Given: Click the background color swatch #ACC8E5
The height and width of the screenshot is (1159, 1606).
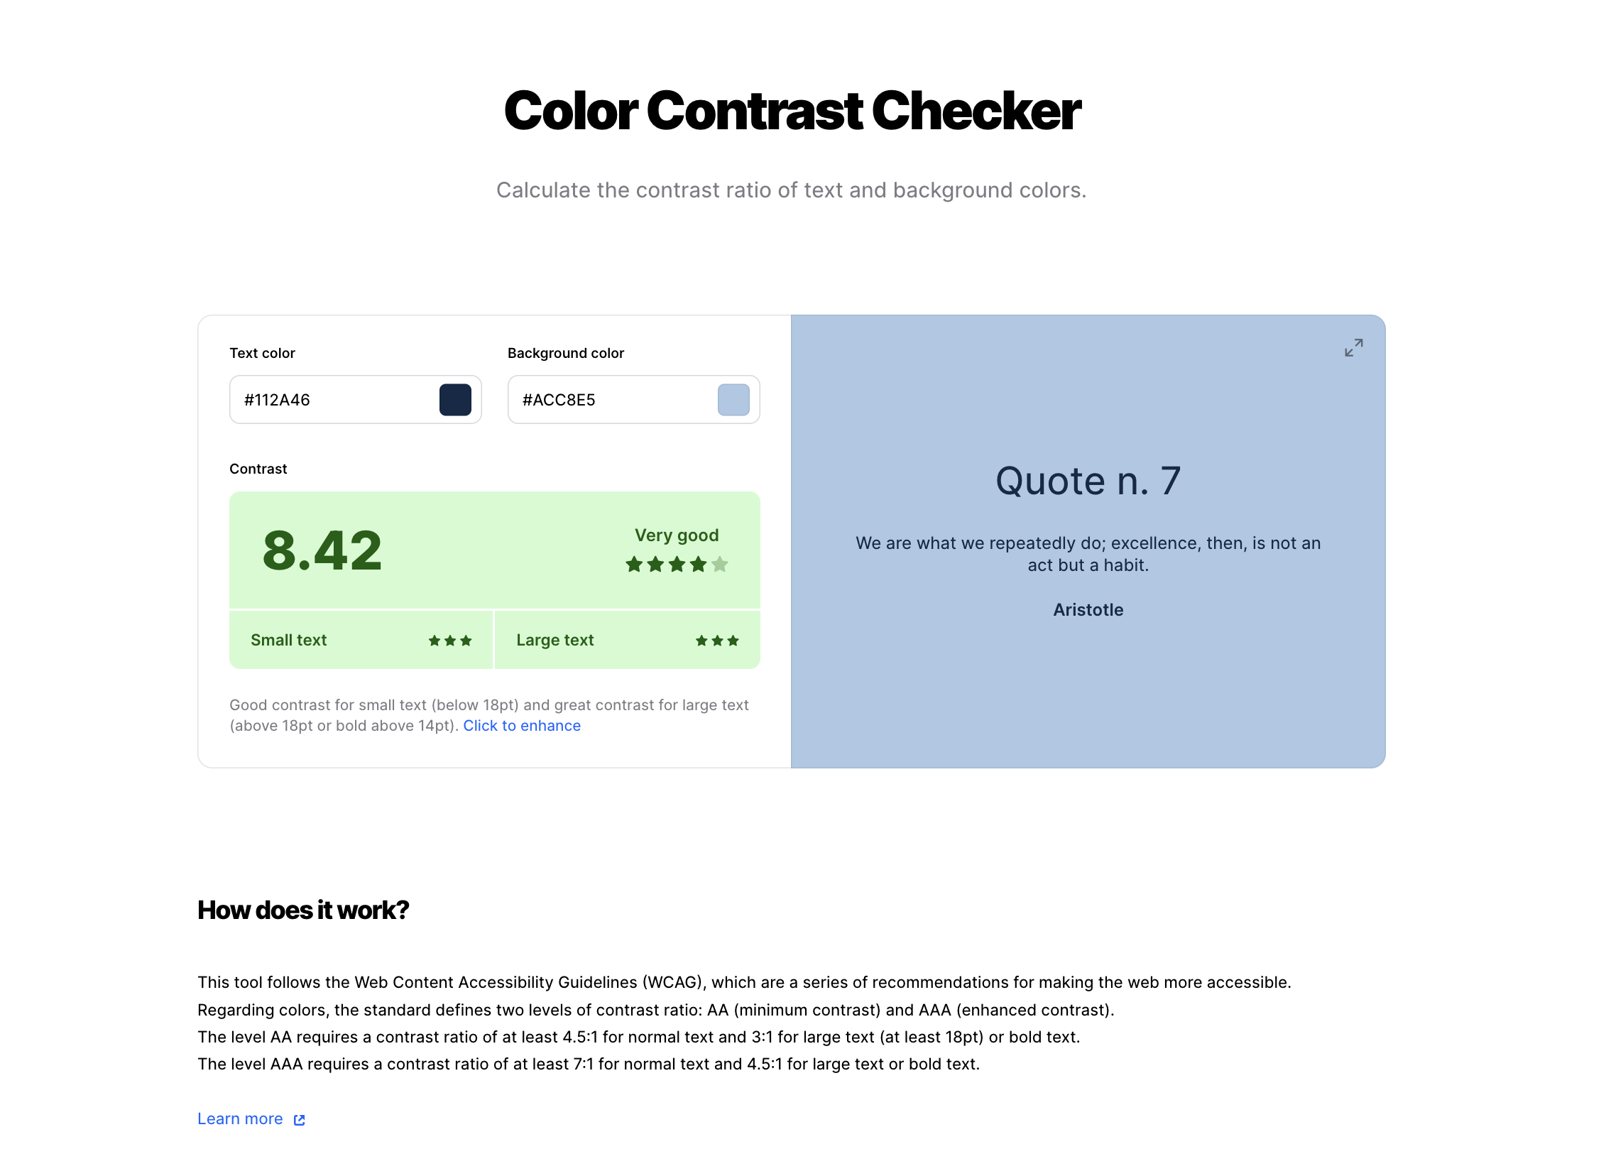Looking at the screenshot, I should coord(733,399).
